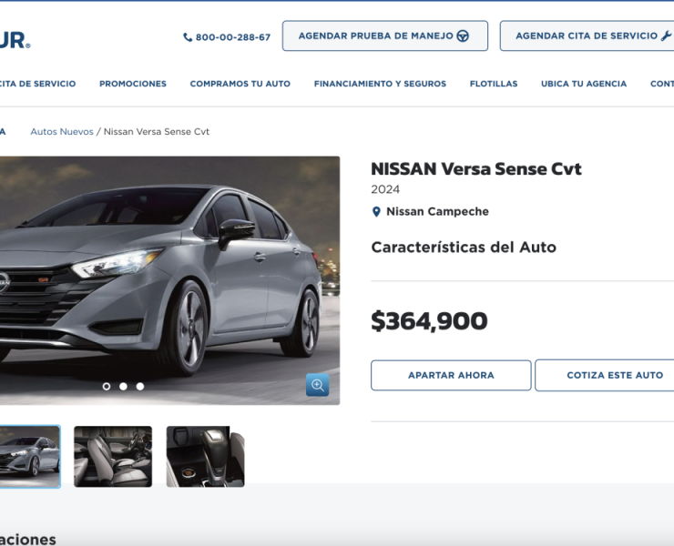Click Agendar Cita de Servicio button
This screenshot has width=674, height=546.
(587, 35)
